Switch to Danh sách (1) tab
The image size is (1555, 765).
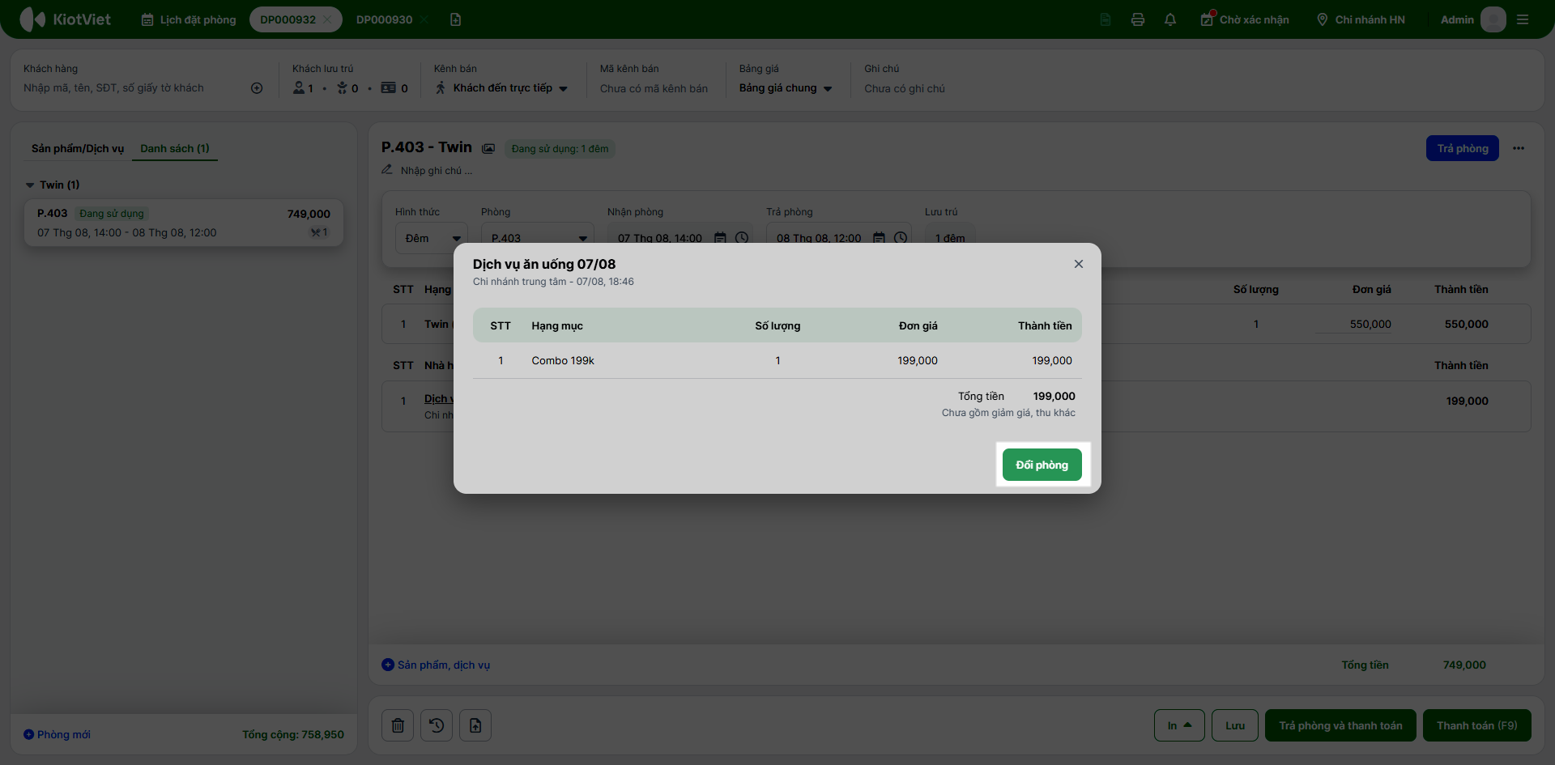[175, 148]
